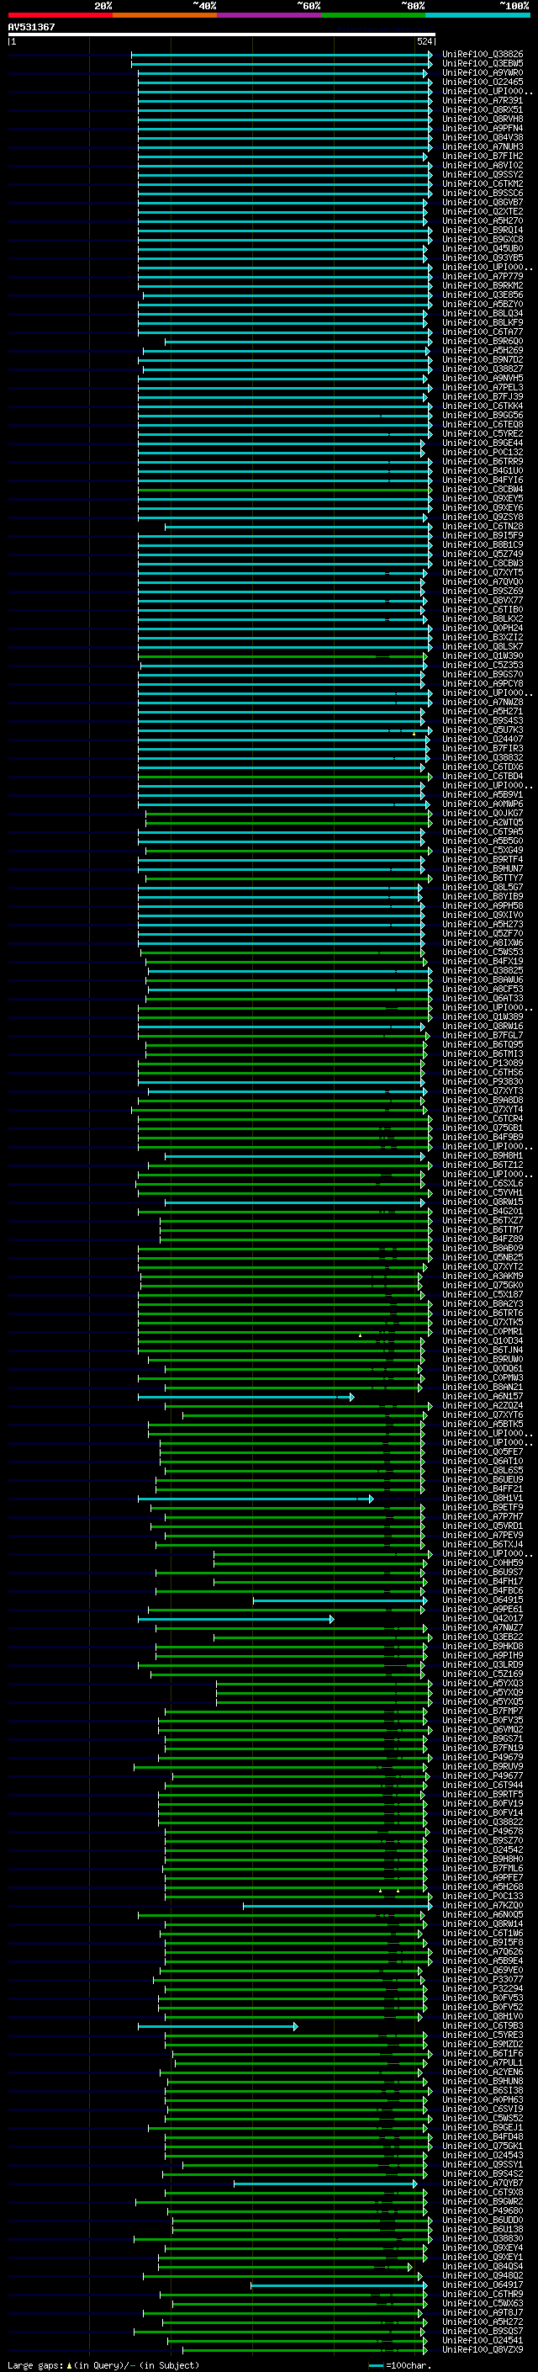Open hit UniRef100_C5X187
The width and height of the screenshot is (538, 2372).
click(x=483, y=1295)
